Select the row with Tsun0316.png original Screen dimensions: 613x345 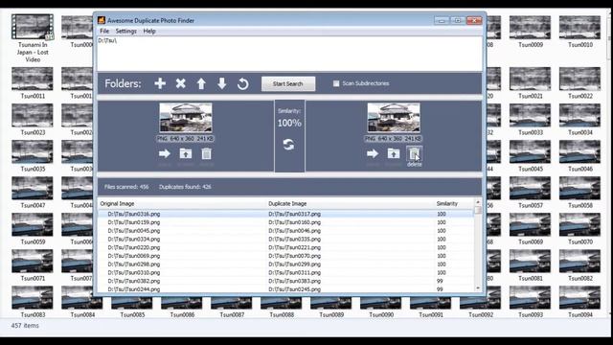tap(285, 214)
